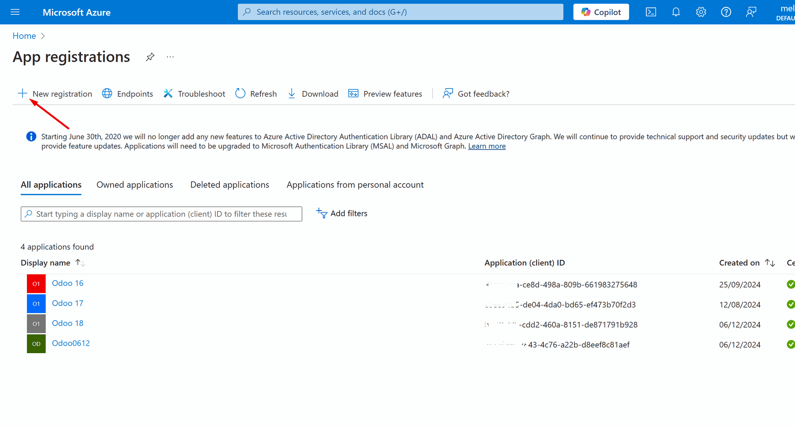Click the Download label
Image resolution: width=795 pixels, height=426 pixels.
[x=320, y=94]
